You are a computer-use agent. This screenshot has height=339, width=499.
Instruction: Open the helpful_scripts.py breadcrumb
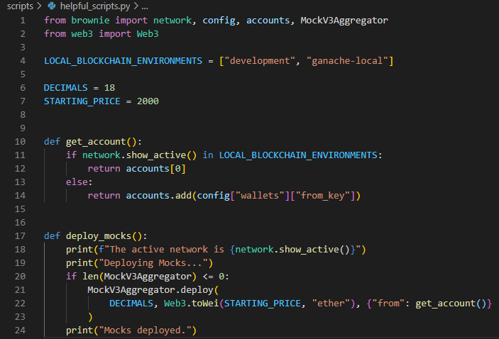[95, 6]
